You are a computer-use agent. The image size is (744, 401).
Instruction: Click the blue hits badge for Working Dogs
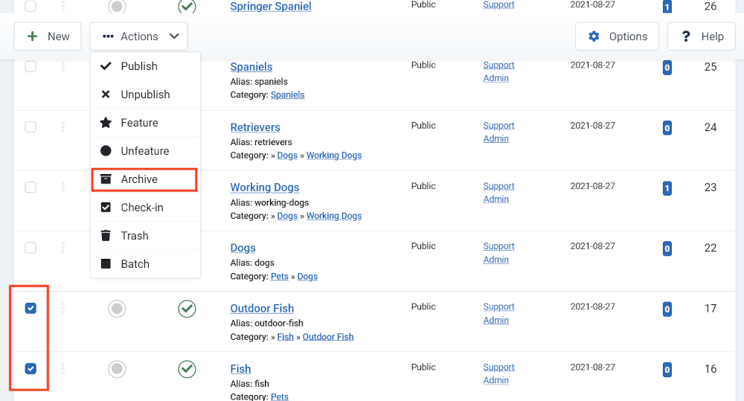pyautogui.click(x=667, y=188)
